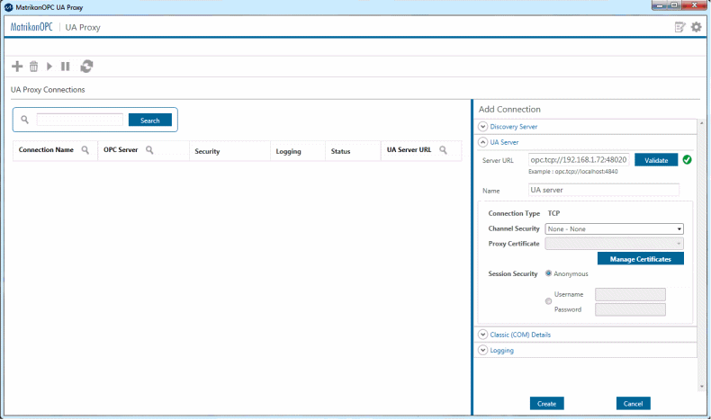Click the Name input field
711x420 pixels.
click(x=603, y=191)
